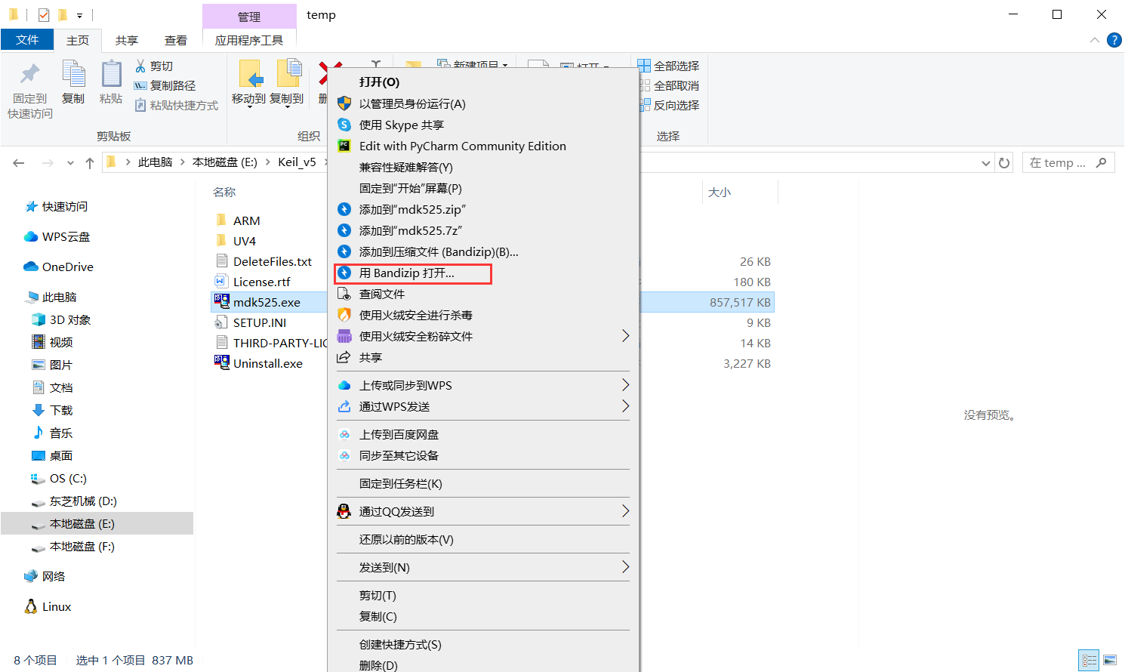Select Open (打开) in context menu

[x=483, y=82]
